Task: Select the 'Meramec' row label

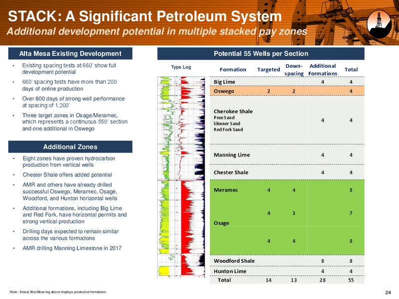Action: (226, 190)
